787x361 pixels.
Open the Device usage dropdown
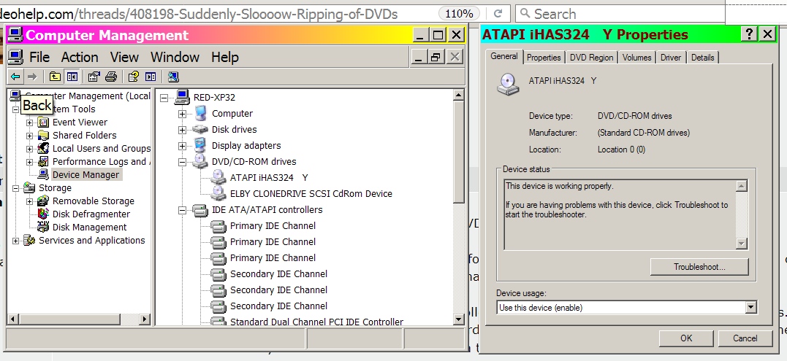pyautogui.click(x=751, y=308)
